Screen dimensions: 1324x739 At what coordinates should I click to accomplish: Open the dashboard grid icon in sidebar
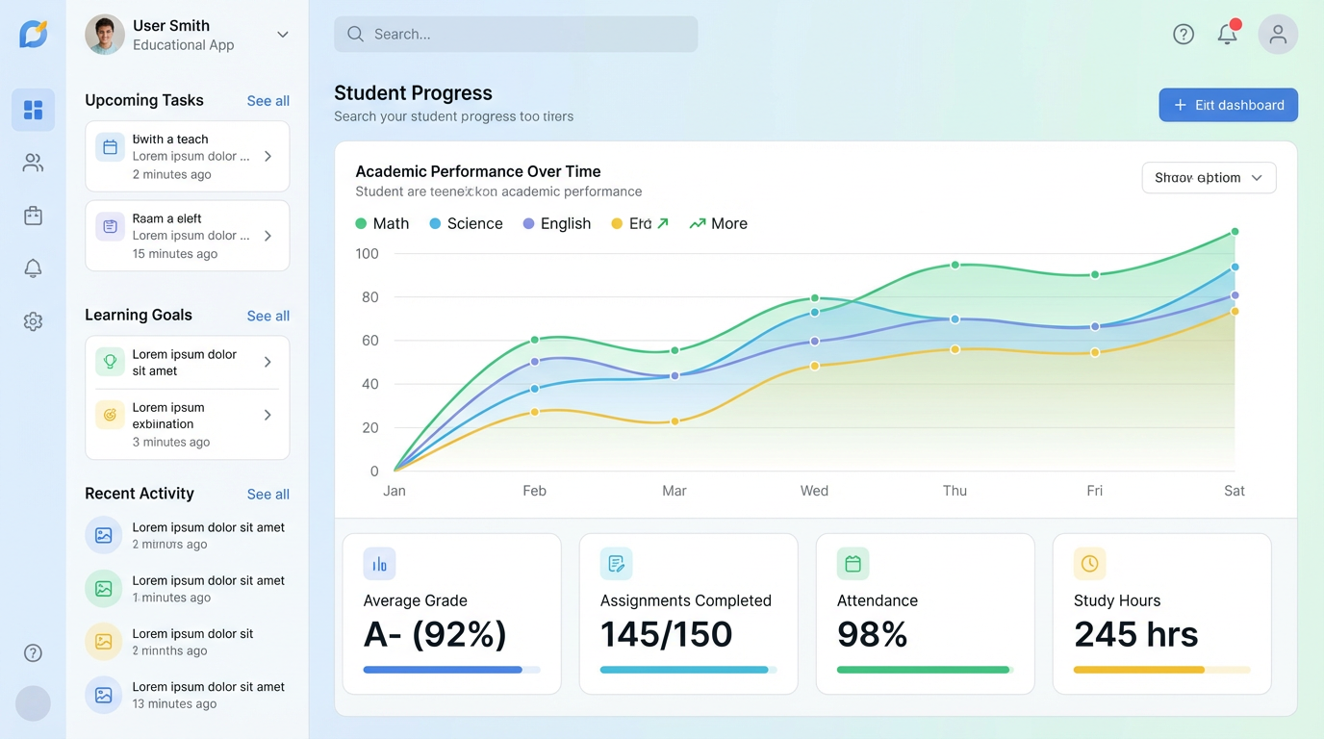point(33,110)
